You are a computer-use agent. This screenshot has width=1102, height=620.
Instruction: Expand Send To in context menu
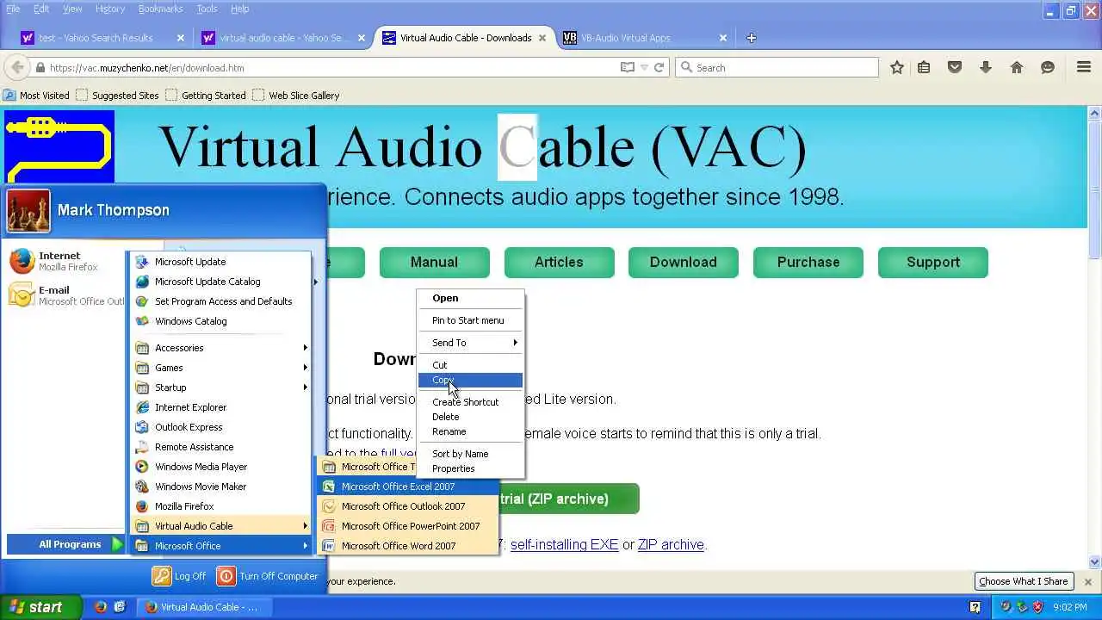[x=470, y=343]
